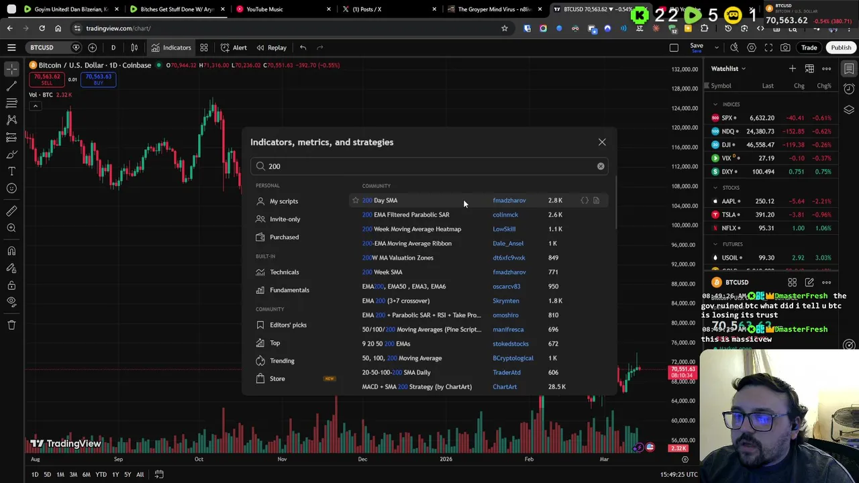This screenshot has height=483, width=859.
Task: Collapse the STOCKS watchlist section
Action: (x=715, y=188)
